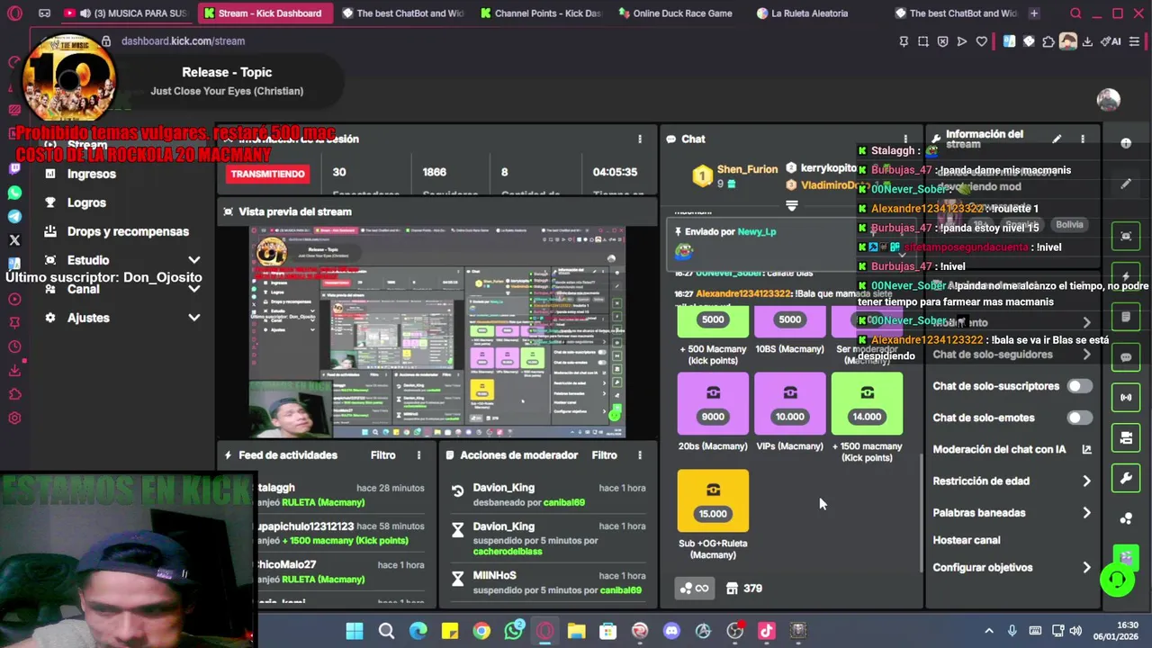Image resolution: width=1152 pixels, height=648 pixels.
Task: Open Filtro dropdown in Acciones de moderador
Action: [x=604, y=455]
